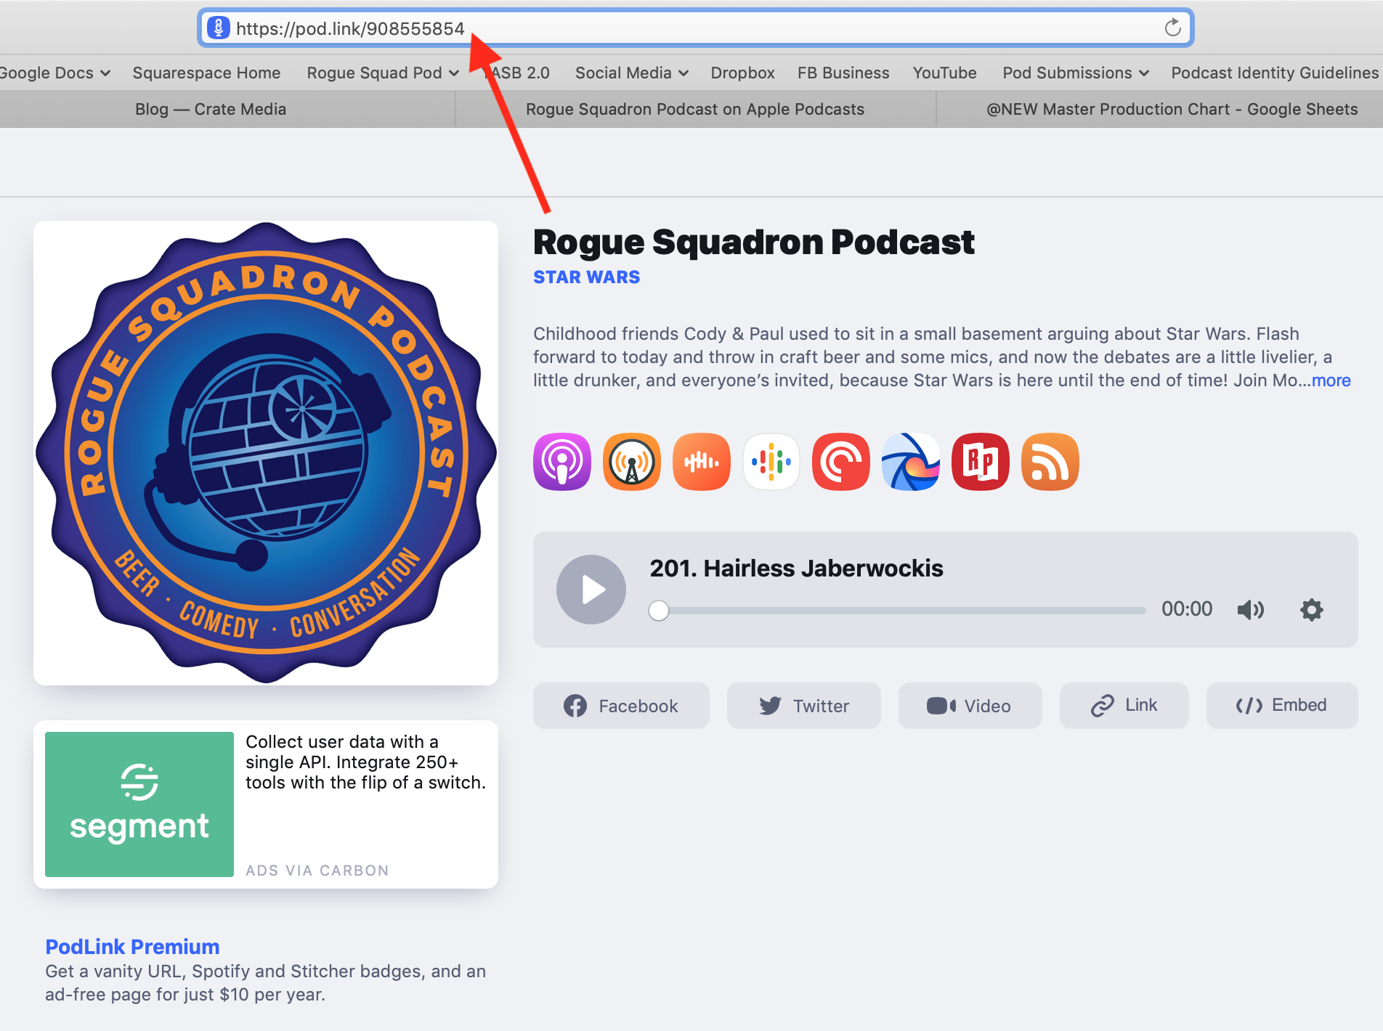Play episode 201 Hairless Jaberwockis

pyautogui.click(x=591, y=590)
